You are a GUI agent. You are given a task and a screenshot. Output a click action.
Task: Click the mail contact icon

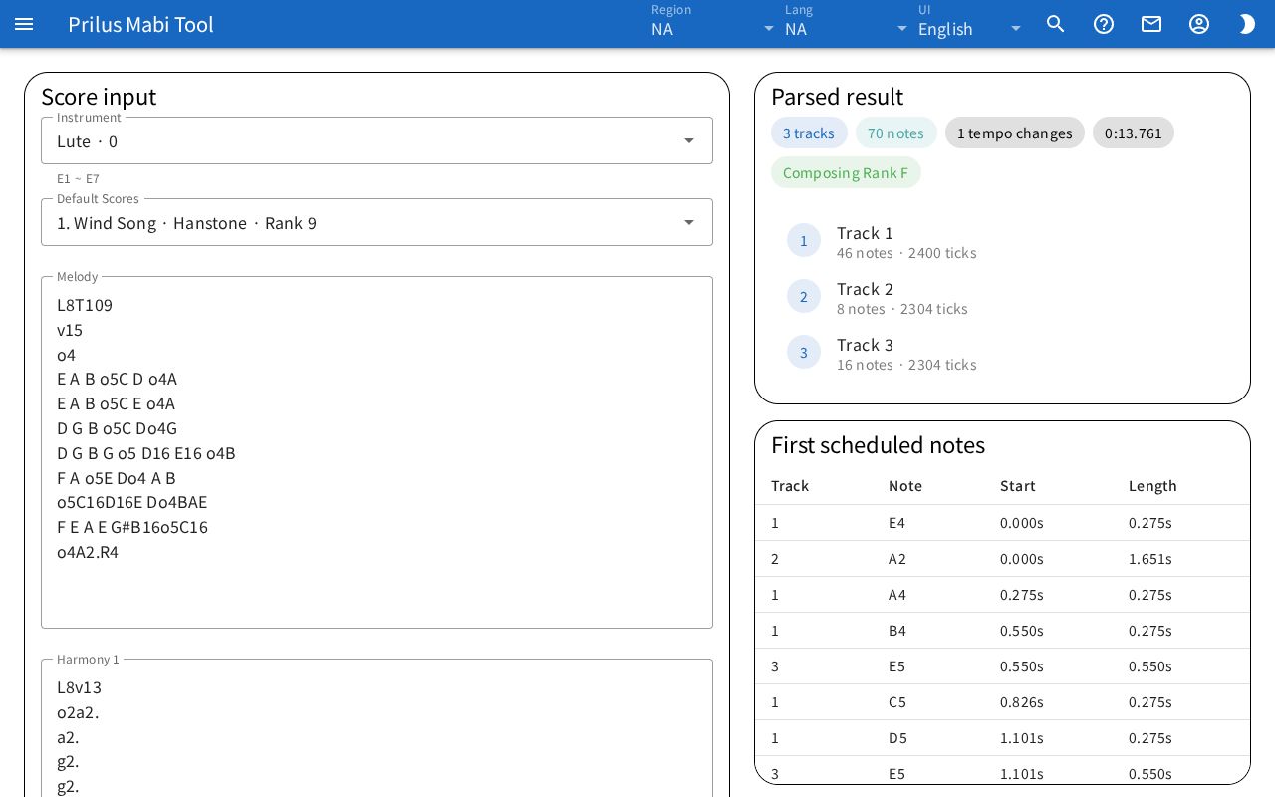[1151, 24]
